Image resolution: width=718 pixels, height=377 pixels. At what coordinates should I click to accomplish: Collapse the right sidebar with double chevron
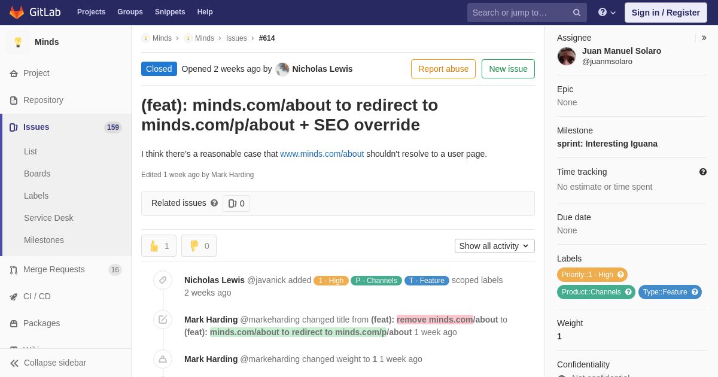[704, 38]
